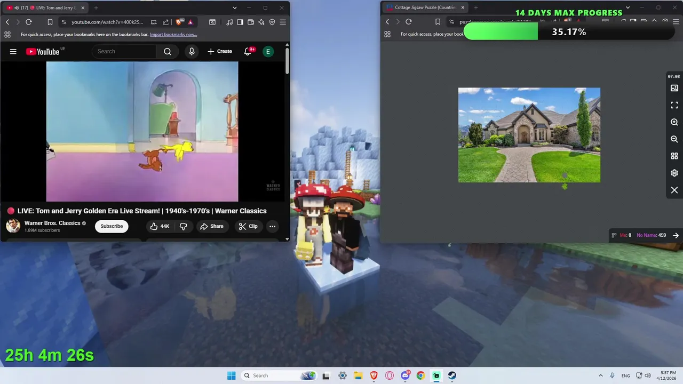
Task: Open the Brave main menu in YouTube window
Action: point(283,22)
